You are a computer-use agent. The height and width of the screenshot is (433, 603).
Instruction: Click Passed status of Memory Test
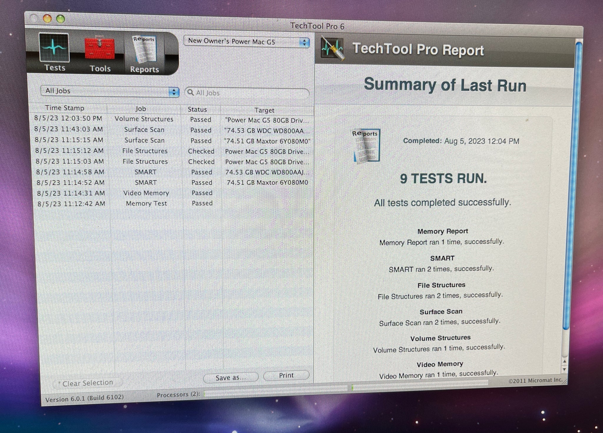pyautogui.click(x=202, y=203)
